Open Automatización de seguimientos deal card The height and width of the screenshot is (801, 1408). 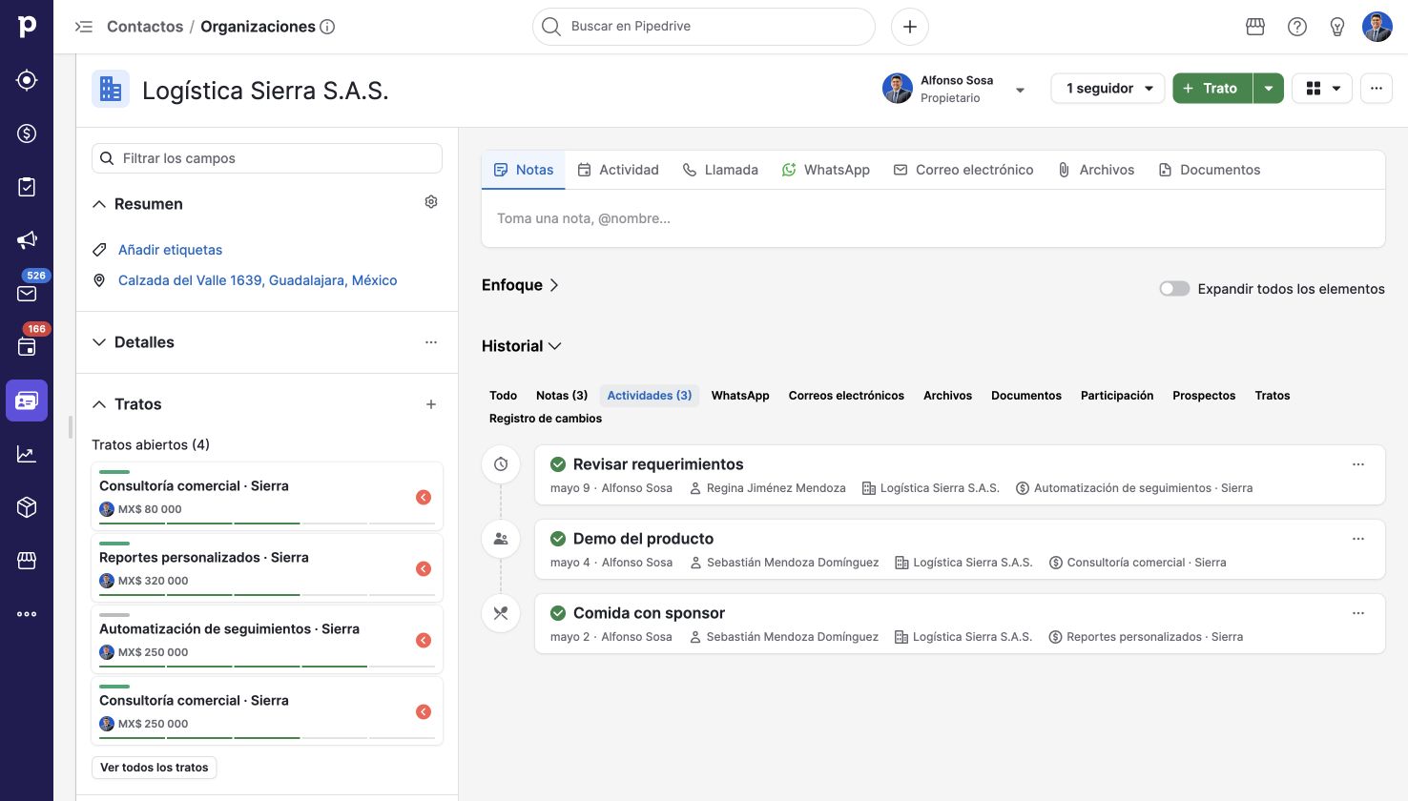(267, 640)
